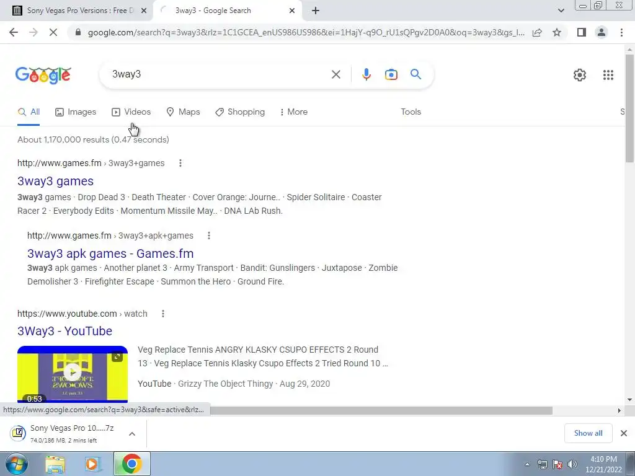Screen dimensions: 635x476
Task: Open options for 3way3+games result
Action: [x=180, y=163]
